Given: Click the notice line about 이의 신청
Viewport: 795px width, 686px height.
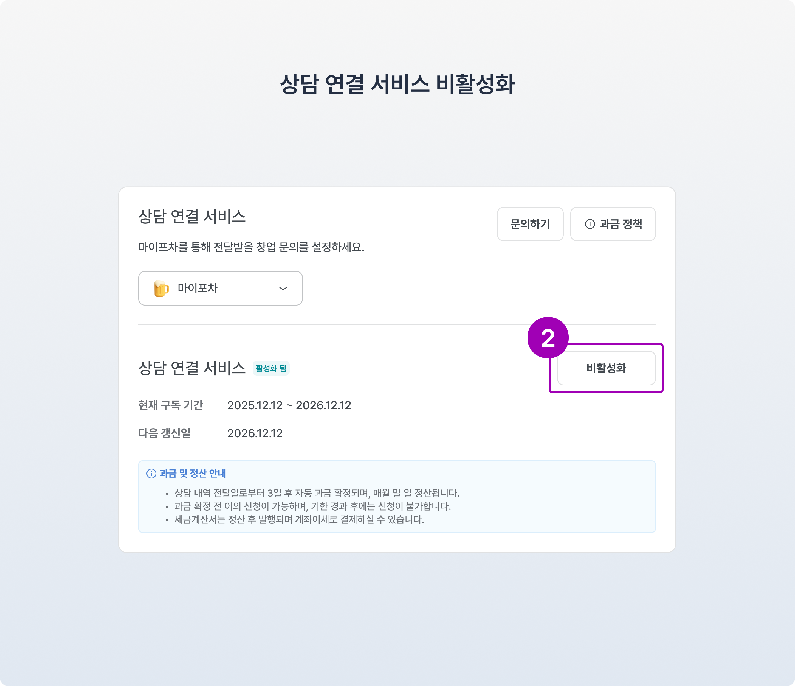Looking at the screenshot, I should [x=312, y=506].
